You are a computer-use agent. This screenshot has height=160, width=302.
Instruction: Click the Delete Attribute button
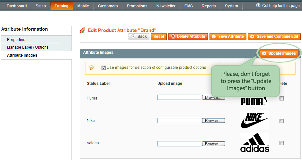[188, 36]
